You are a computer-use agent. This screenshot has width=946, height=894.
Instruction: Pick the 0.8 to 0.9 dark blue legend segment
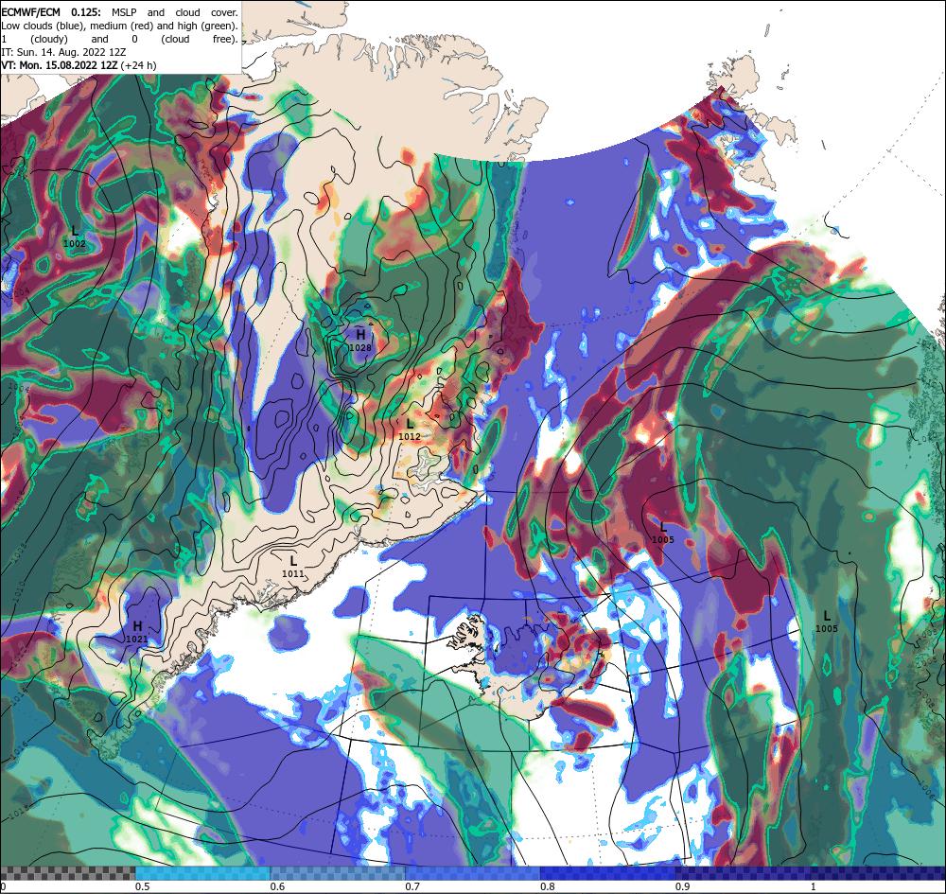click(608, 873)
